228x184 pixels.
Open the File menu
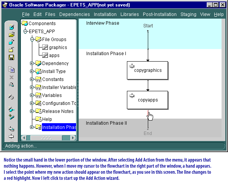tap(26, 14)
